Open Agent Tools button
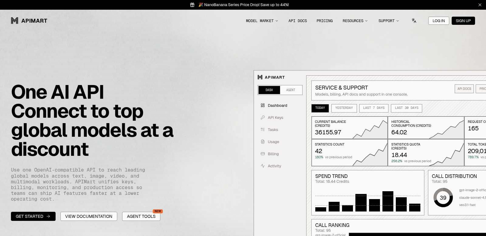The width and height of the screenshot is (486, 236). 141,216
